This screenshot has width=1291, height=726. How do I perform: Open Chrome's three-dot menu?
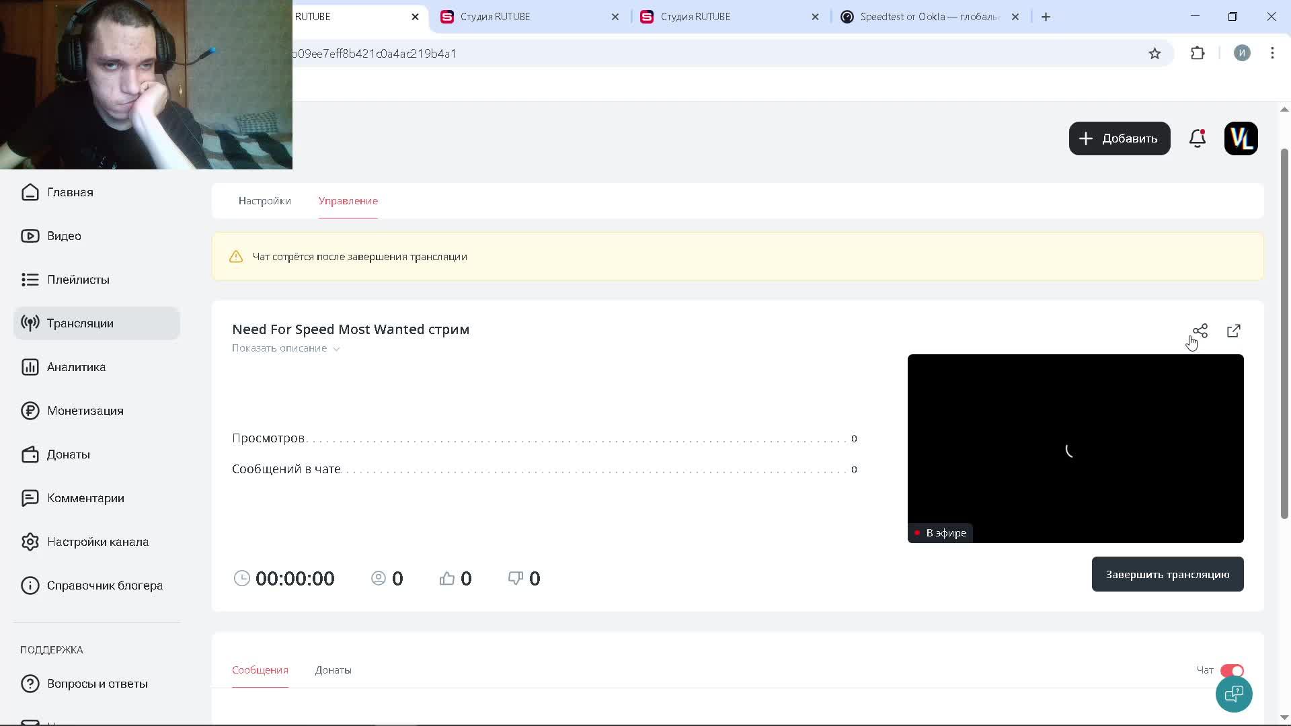pyautogui.click(x=1272, y=54)
